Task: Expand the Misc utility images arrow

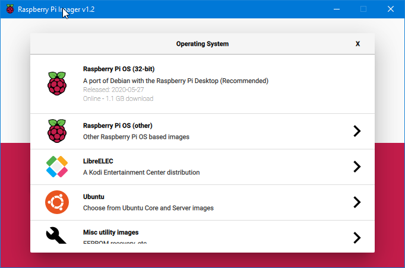Action: (357, 238)
